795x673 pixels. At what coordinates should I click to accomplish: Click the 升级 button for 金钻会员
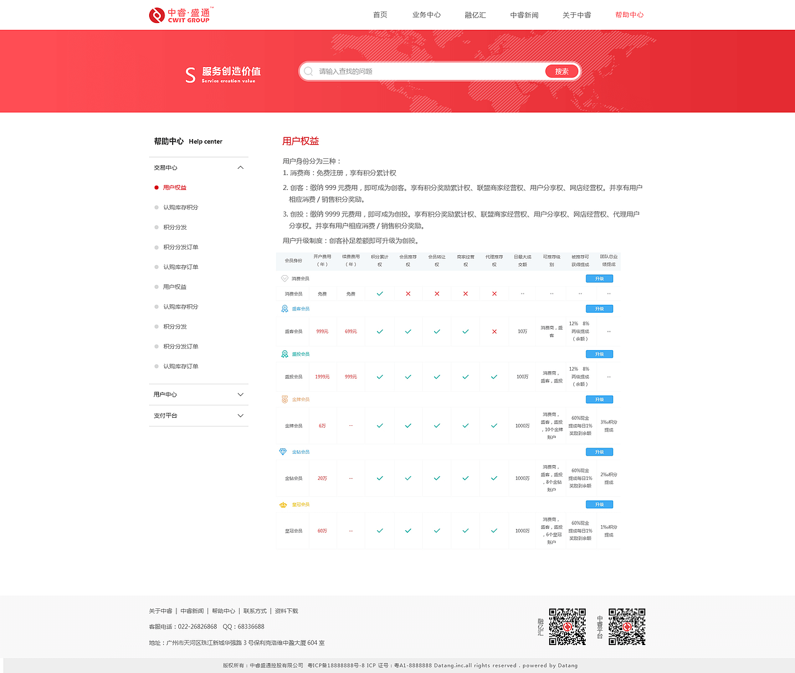point(599,451)
